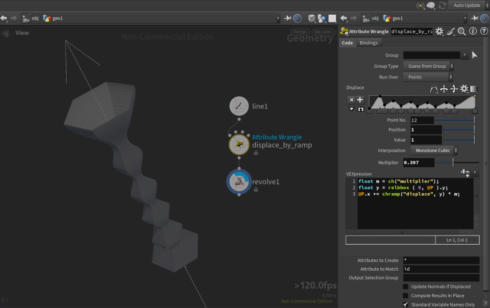The image size is (490, 308).
Task: Open the Run Over dropdown
Action: (x=428, y=77)
